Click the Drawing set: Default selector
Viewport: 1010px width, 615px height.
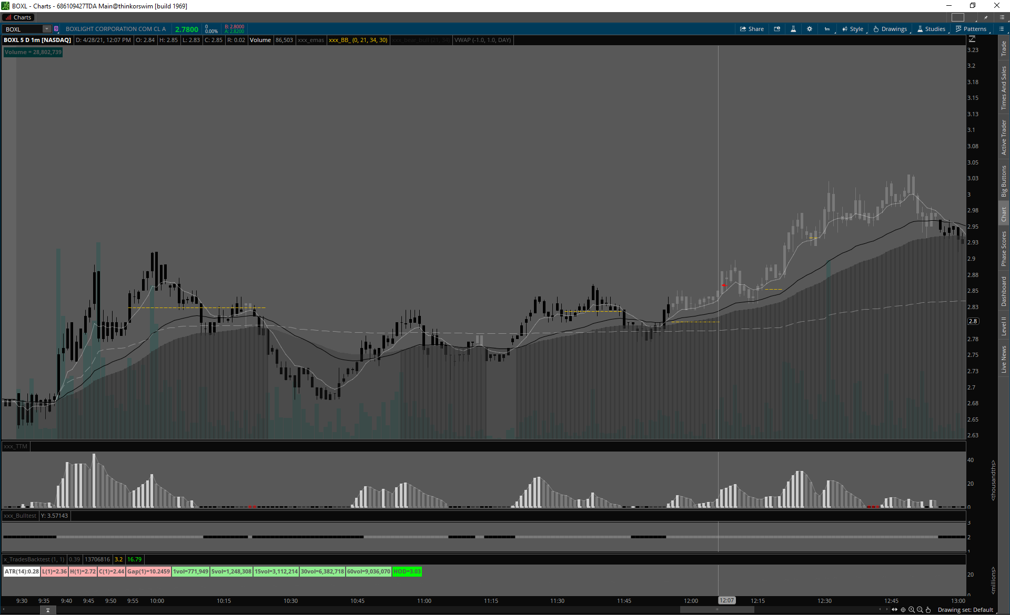pyautogui.click(x=965, y=610)
